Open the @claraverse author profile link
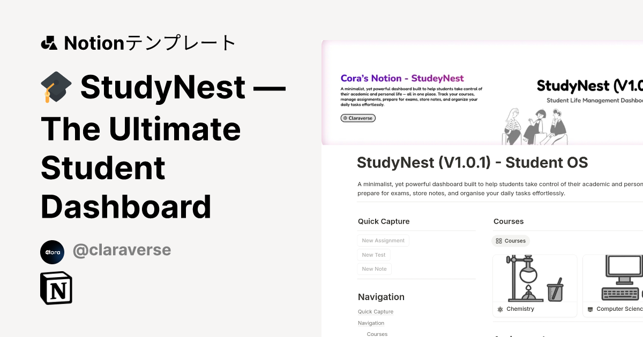This screenshot has height=337, width=643. (122, 250)
